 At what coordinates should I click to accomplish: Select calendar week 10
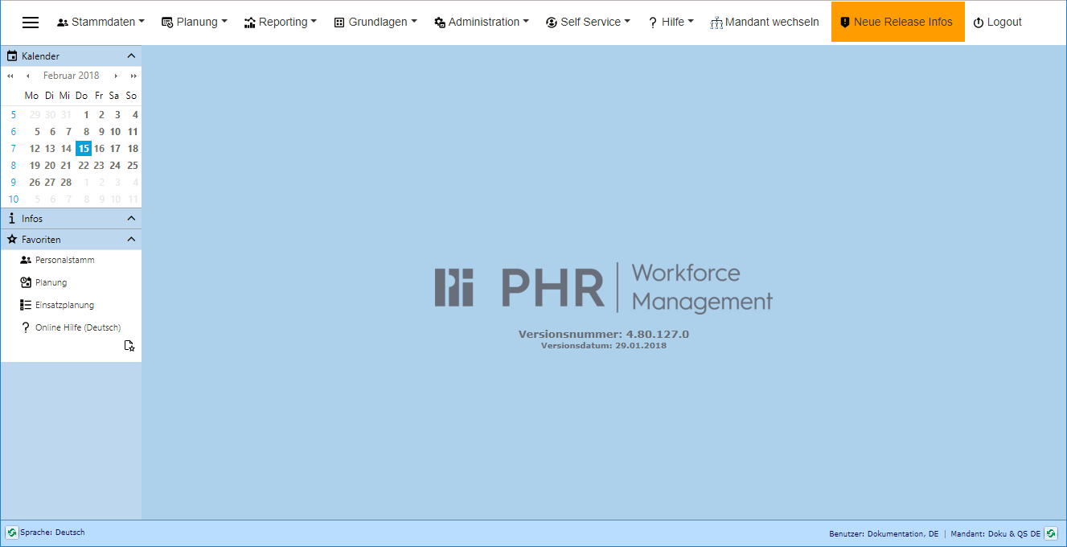14,199
